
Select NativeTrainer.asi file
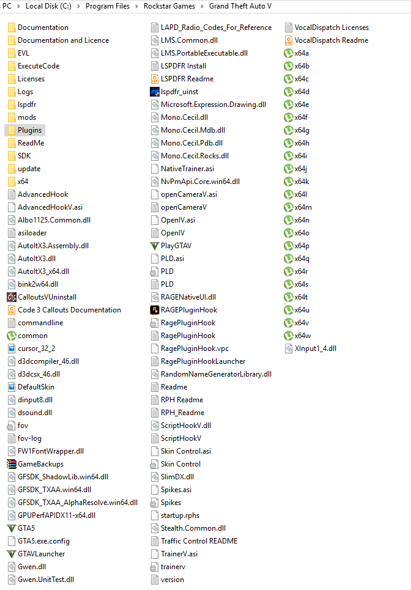182,169
